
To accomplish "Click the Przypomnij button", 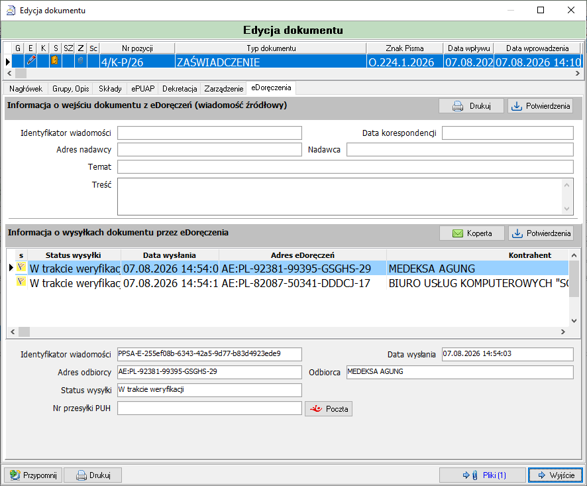I will point(33,475).
